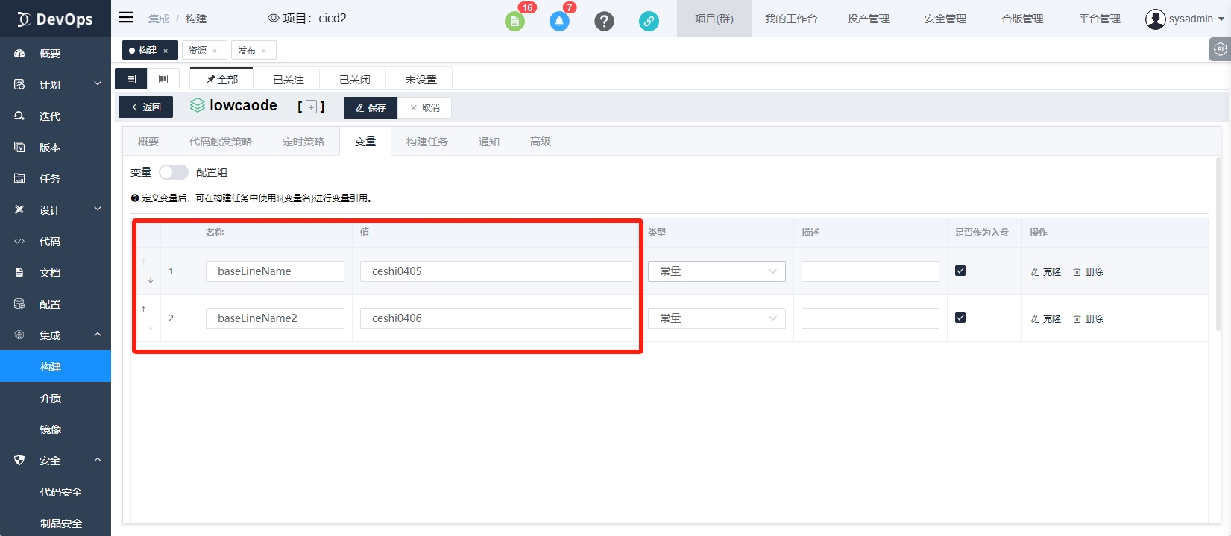1231x536 pixels.
Task: Toggle the 变量/配置组 switch
Action: pos(174,172)
